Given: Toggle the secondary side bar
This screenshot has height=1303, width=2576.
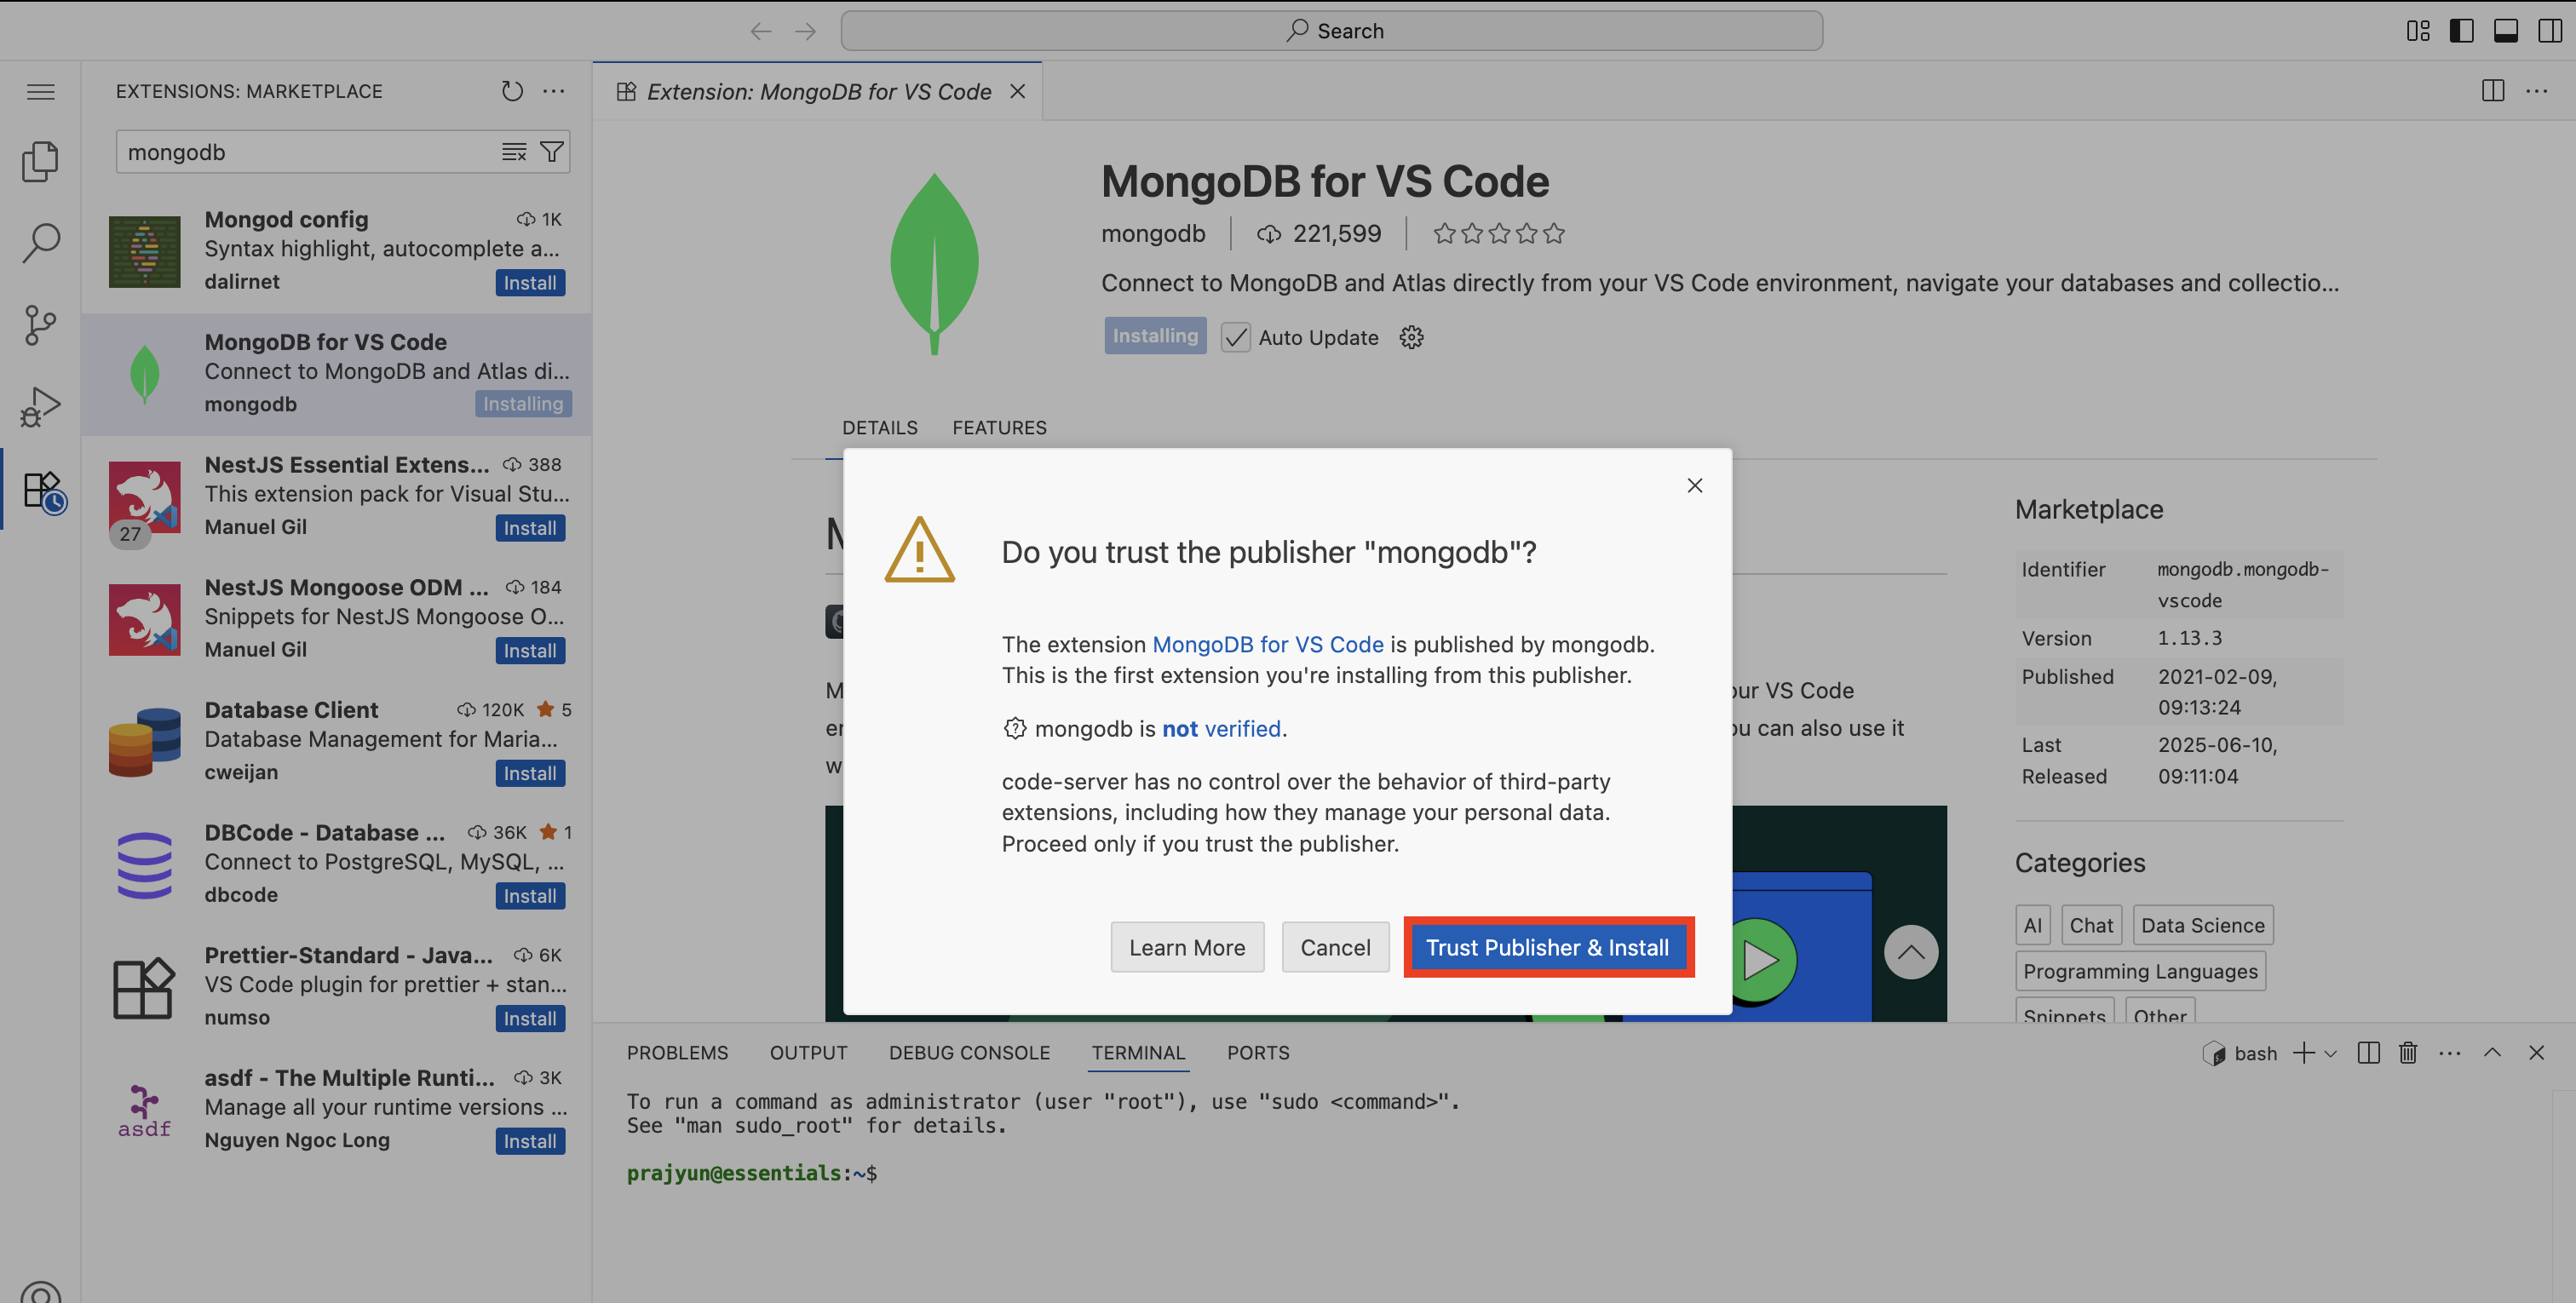Looking at the screenshot, I should [2549, 31].
